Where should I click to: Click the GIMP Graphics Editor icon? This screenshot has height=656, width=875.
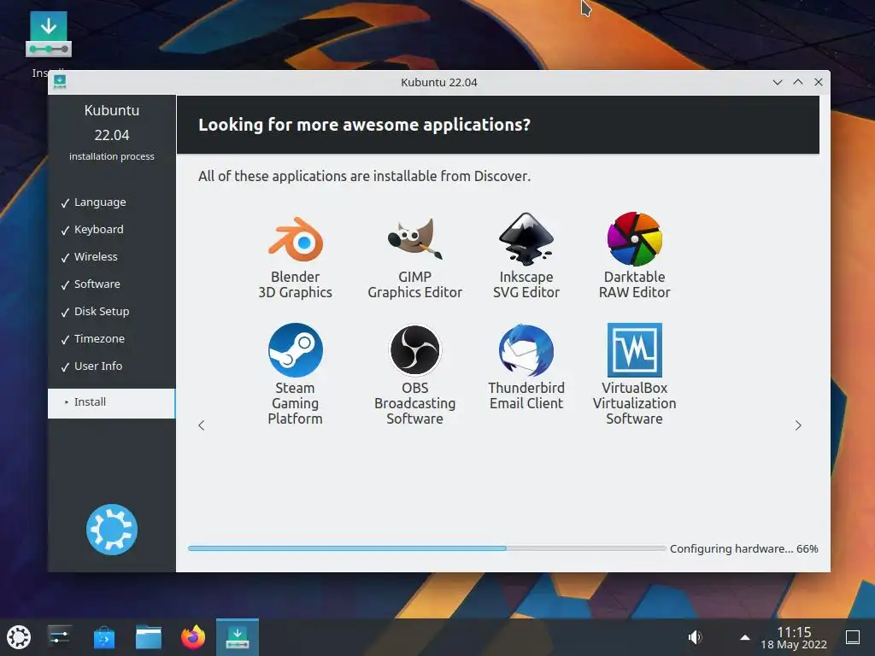(414, 239)
